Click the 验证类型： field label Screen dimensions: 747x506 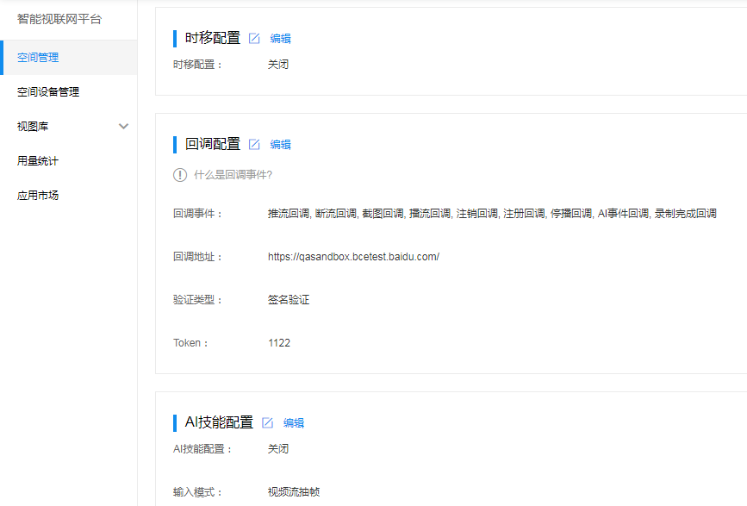pyautogui.click(x=198, y=300)
